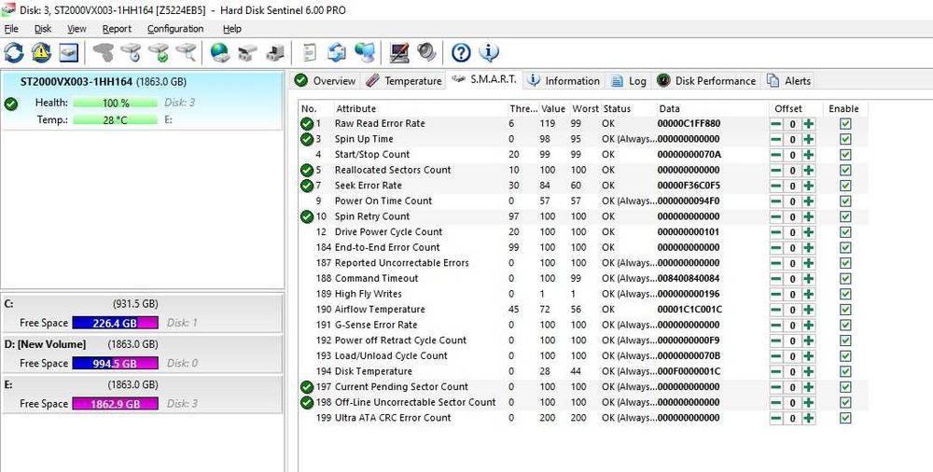The image size is (933, 472).
Task: Open the Disk menu
Action: coord(43,29)
